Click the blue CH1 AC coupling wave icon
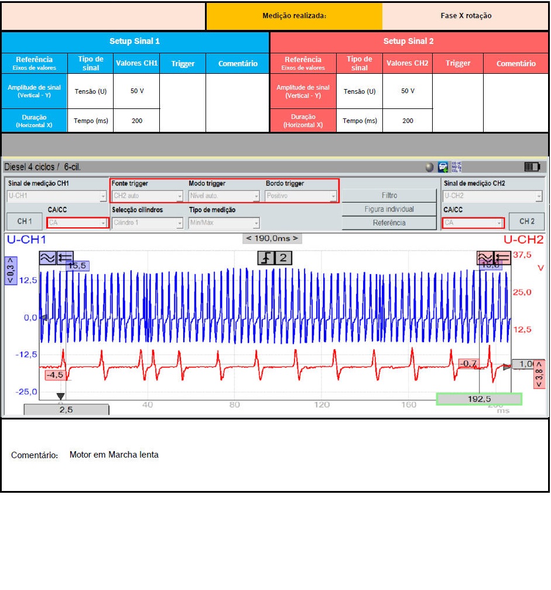551x590 pixels. pyautogui.click(x=47, y=258)
